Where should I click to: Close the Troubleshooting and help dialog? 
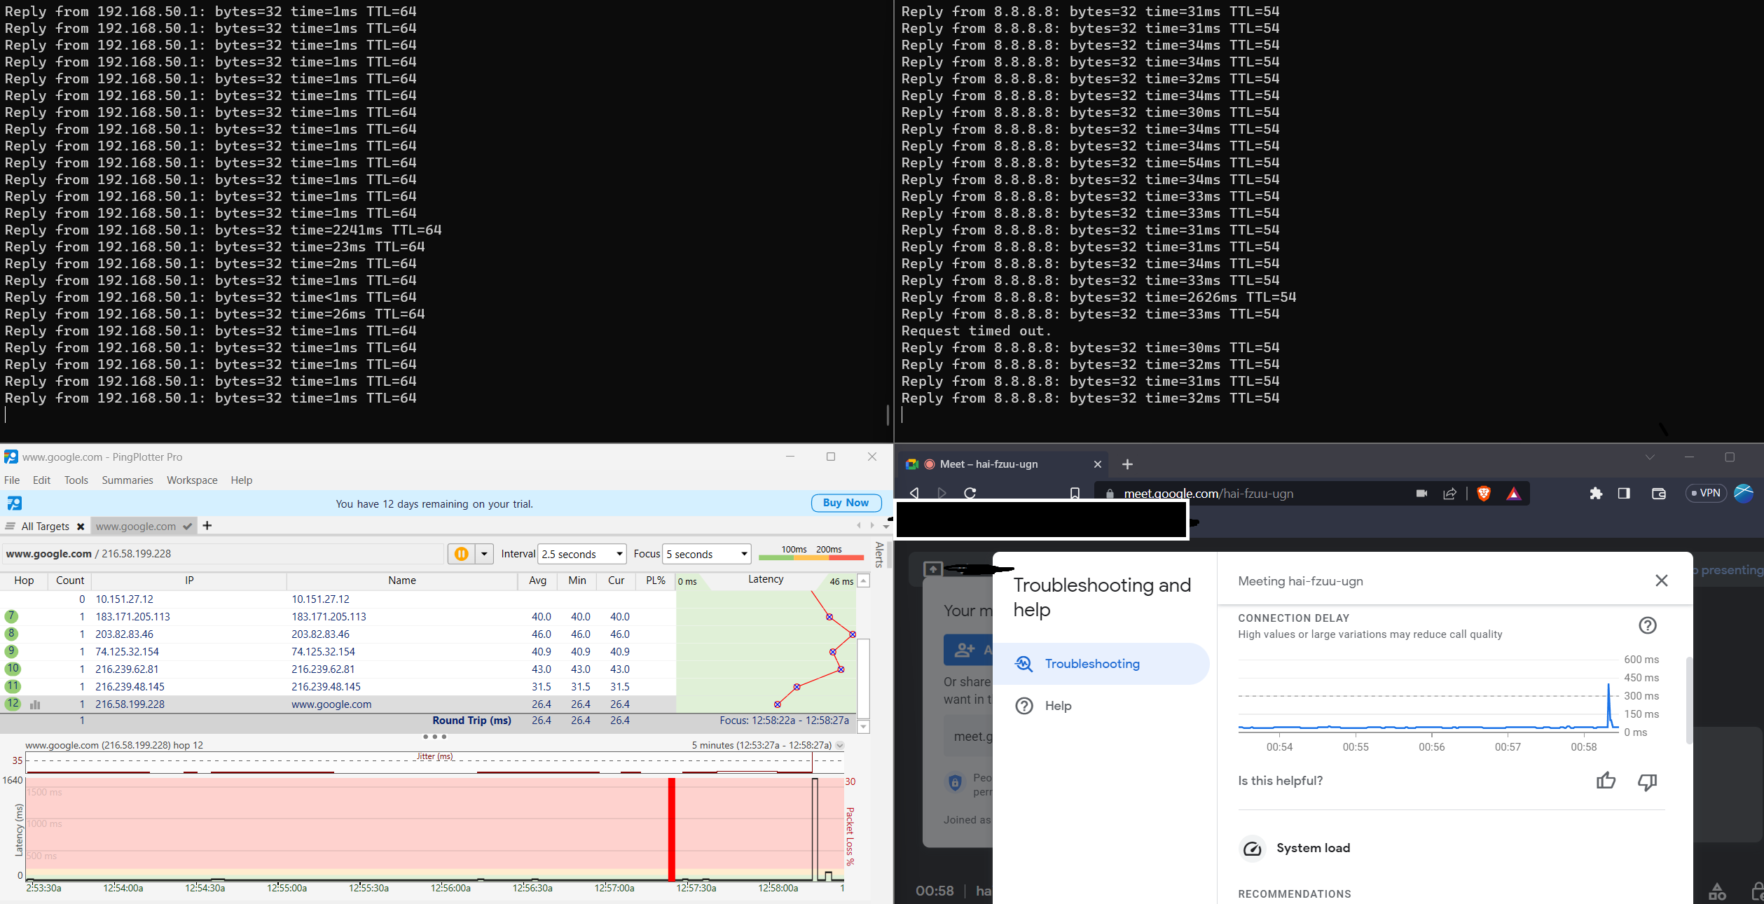point(1661,580)
